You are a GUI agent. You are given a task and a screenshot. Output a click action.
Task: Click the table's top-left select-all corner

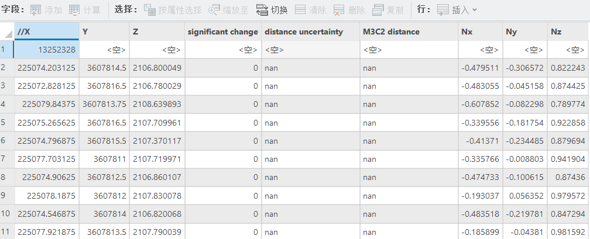pos(7,32)
